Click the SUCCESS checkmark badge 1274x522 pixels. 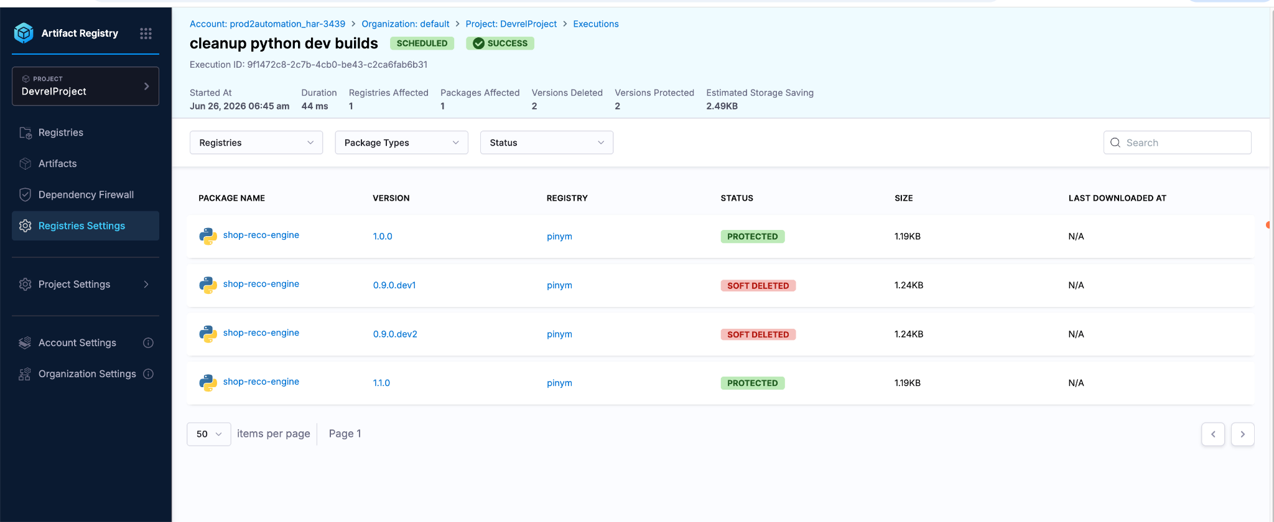(500, 43)
